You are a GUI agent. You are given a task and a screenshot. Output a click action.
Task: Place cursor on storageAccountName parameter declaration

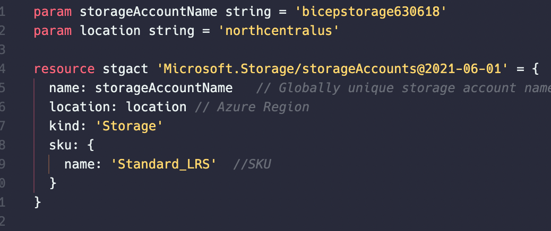coord(148,12)
